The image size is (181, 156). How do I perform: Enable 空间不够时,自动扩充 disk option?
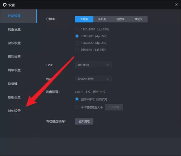pyautogui.click(x=91, y=100)
